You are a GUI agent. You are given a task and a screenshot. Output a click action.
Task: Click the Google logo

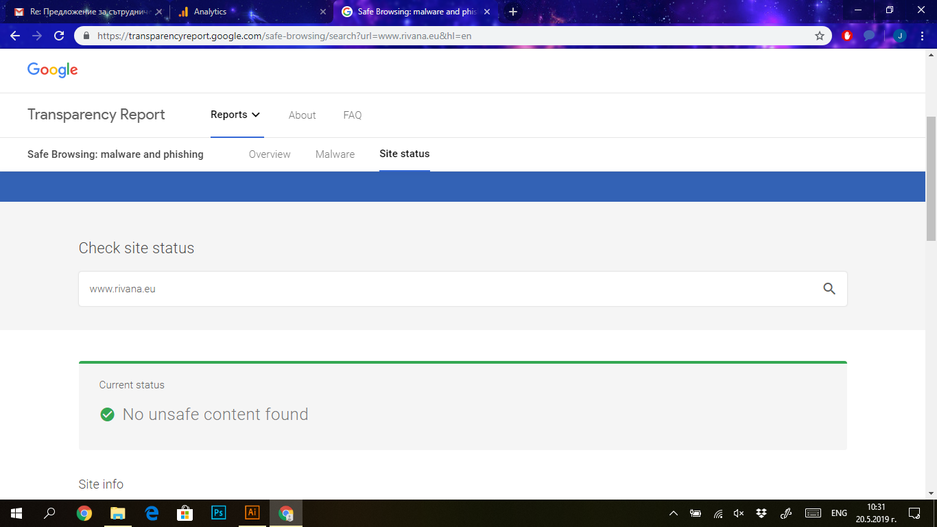pyautogui.click(x=53, y=70)
